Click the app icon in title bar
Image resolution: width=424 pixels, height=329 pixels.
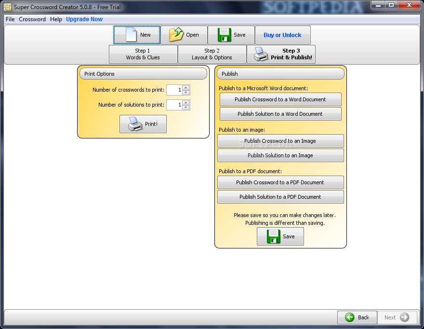pos(8,7)
